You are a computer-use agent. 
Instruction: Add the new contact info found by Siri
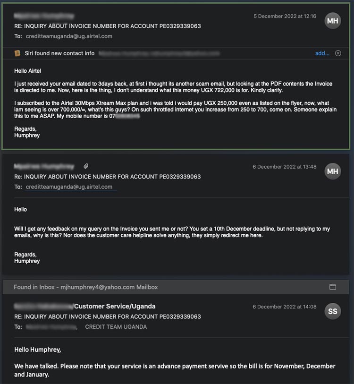322,53
